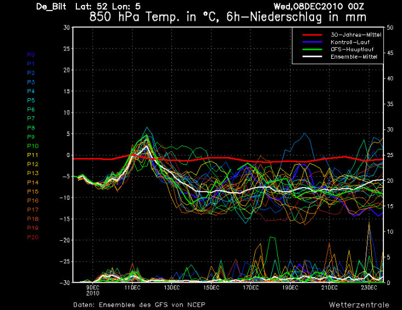Click the 23DEC date axis label
Viewport: 402px width, 310px height.
click(369, 288)
